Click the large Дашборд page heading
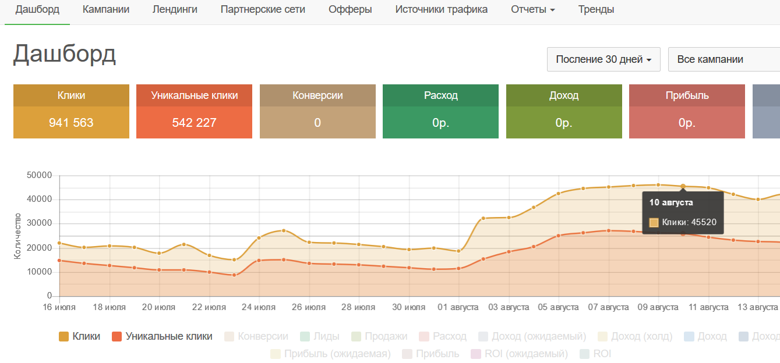 65,54
